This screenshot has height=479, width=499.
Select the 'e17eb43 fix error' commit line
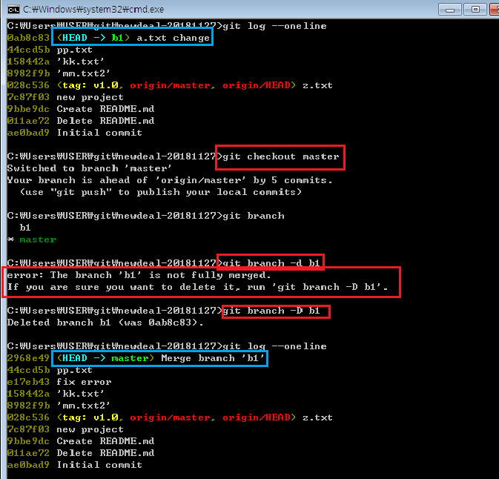(x=59, y=382)
